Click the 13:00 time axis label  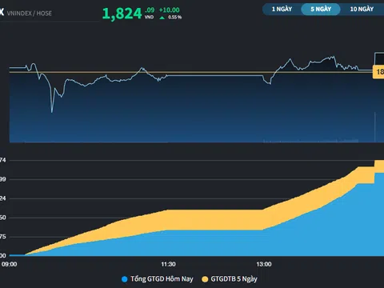tap(264, 264)
